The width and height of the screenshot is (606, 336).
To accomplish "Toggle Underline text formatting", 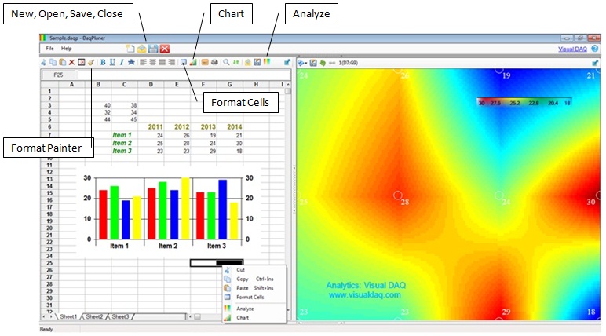I will (111, 62).
